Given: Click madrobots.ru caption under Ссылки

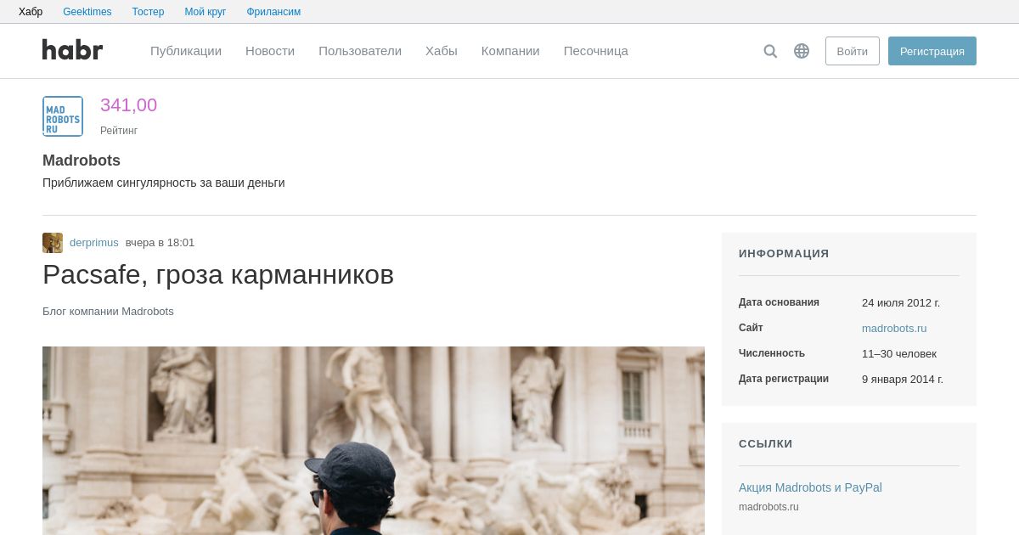Looking at the screenshot, I should 768,507.
